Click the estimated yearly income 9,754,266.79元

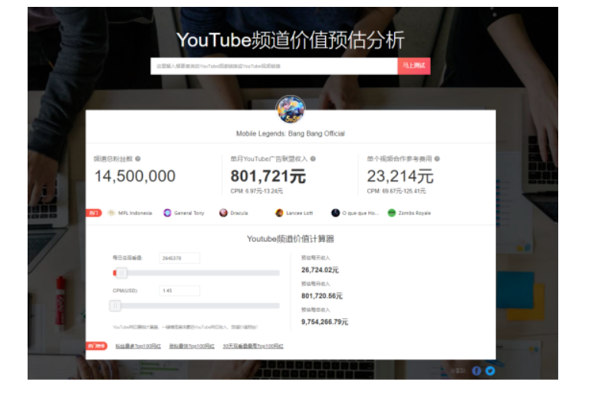[x=324, y=322]
